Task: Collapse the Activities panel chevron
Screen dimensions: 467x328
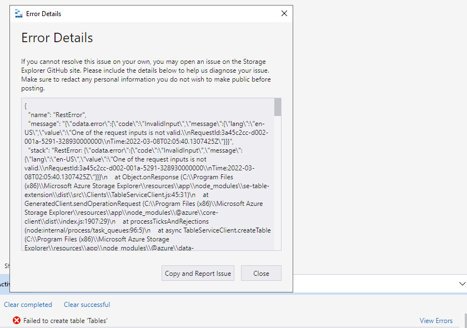Action: pyautogui.click(x=462, y=284)
